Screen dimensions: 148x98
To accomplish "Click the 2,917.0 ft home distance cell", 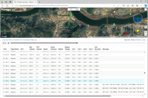I will point(54,58).
